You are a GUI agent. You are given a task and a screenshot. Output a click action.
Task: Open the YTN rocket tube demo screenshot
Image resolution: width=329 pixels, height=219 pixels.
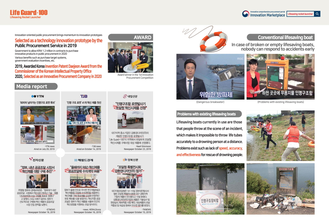coord(37,134)
